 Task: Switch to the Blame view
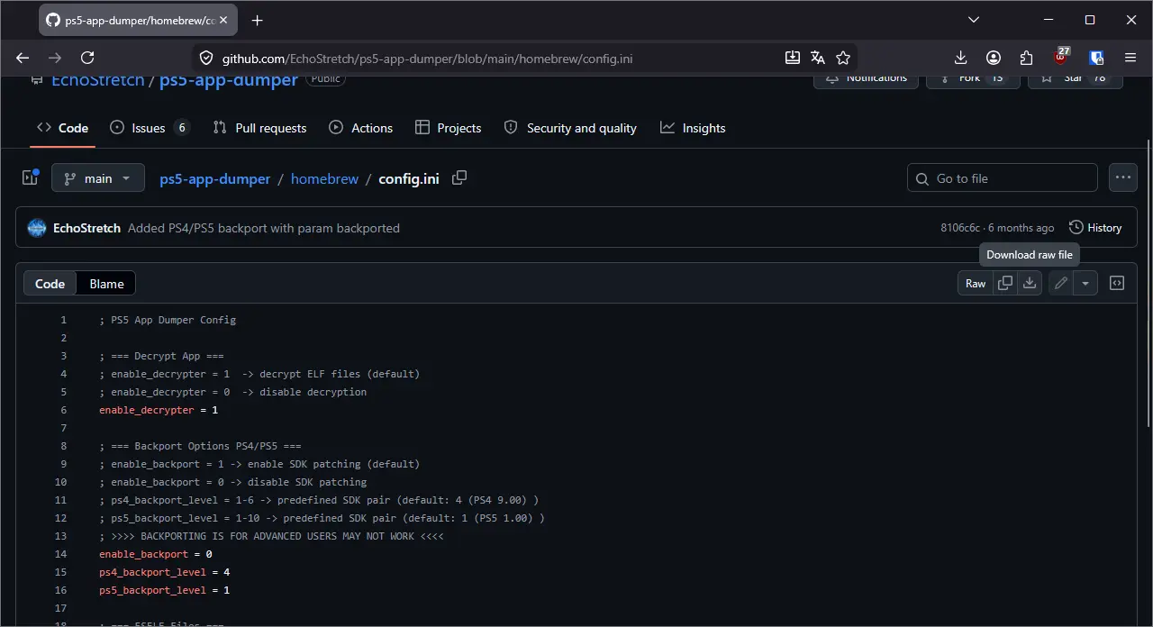point(106,283)
